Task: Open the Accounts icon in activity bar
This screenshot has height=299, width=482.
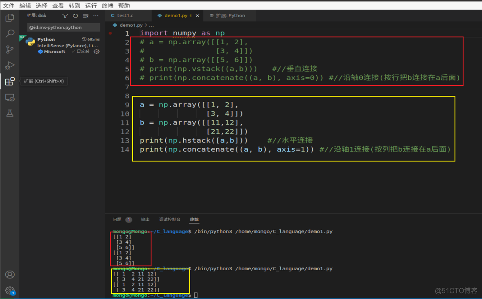Action: pyautogui.click(x=10, y=275)
